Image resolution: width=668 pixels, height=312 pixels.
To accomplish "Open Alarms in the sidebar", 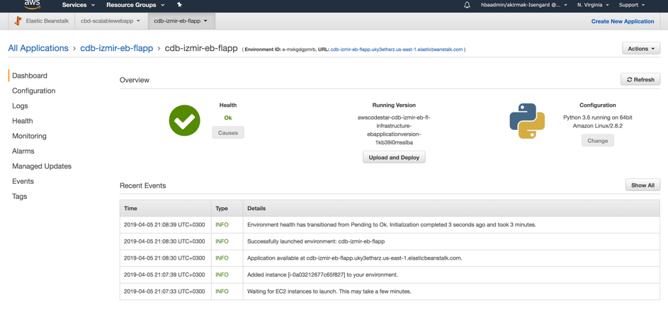I will point(23,151).
